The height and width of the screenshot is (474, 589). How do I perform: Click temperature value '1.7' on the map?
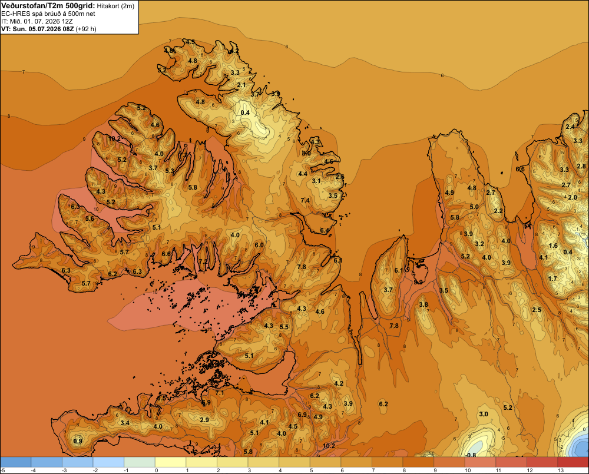552,279
